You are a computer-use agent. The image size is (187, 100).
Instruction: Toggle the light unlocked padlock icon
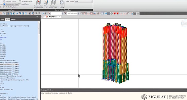[138, 13]
